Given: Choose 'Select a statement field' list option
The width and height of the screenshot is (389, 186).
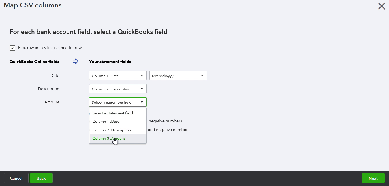Looking at the screenshot, I should point(118,113).
